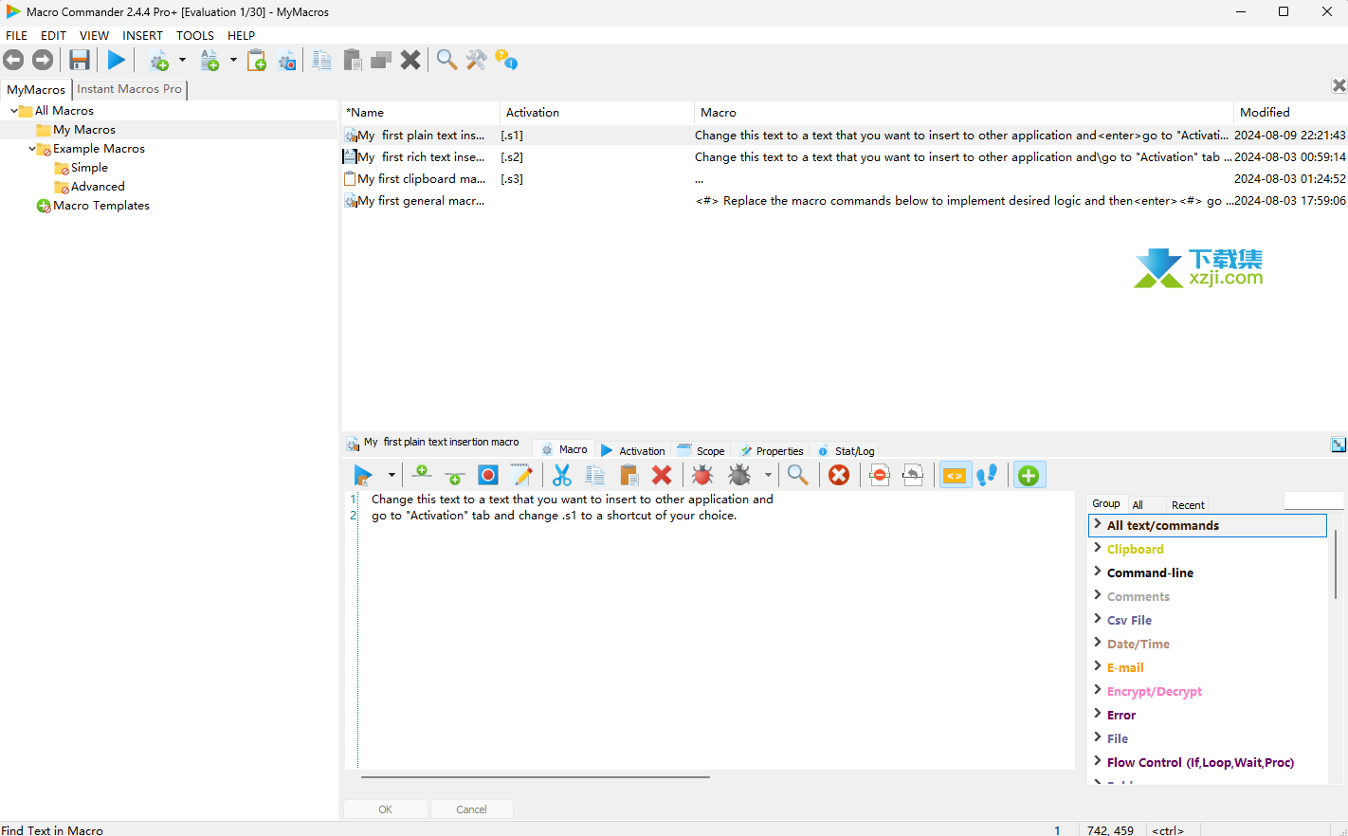Click the Cancel button

(x=471, y=809)
